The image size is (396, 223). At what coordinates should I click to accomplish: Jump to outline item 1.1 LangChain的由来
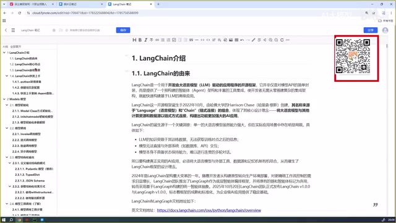click(x=24, y=58)
